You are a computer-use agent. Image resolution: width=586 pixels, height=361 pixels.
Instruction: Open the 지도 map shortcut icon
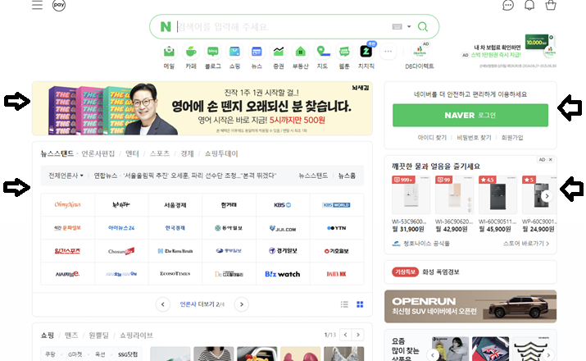(322, 52)
